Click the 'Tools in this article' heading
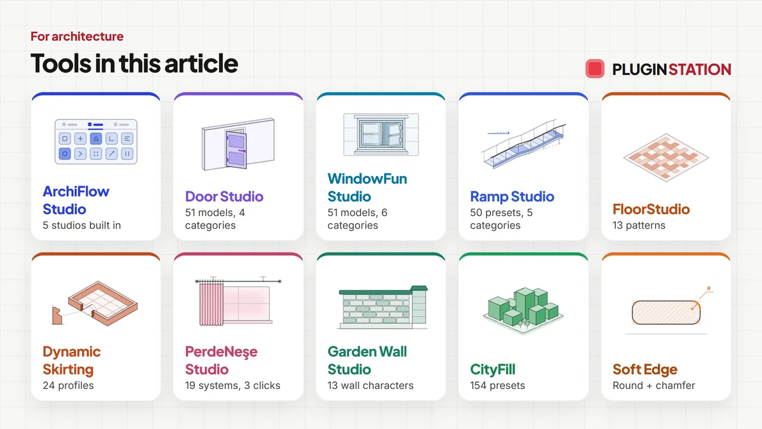The image size is (762, 429). (134, 64)
